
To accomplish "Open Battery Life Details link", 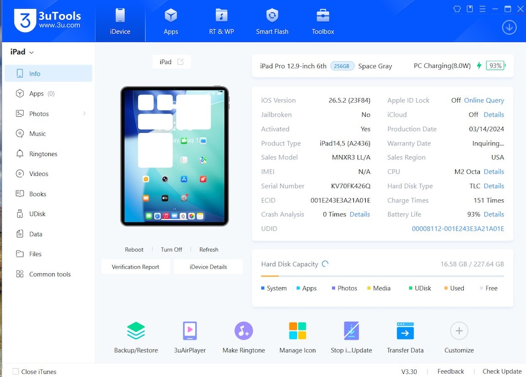I will [494, 214].
